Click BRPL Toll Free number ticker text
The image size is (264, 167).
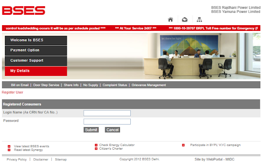214,28
